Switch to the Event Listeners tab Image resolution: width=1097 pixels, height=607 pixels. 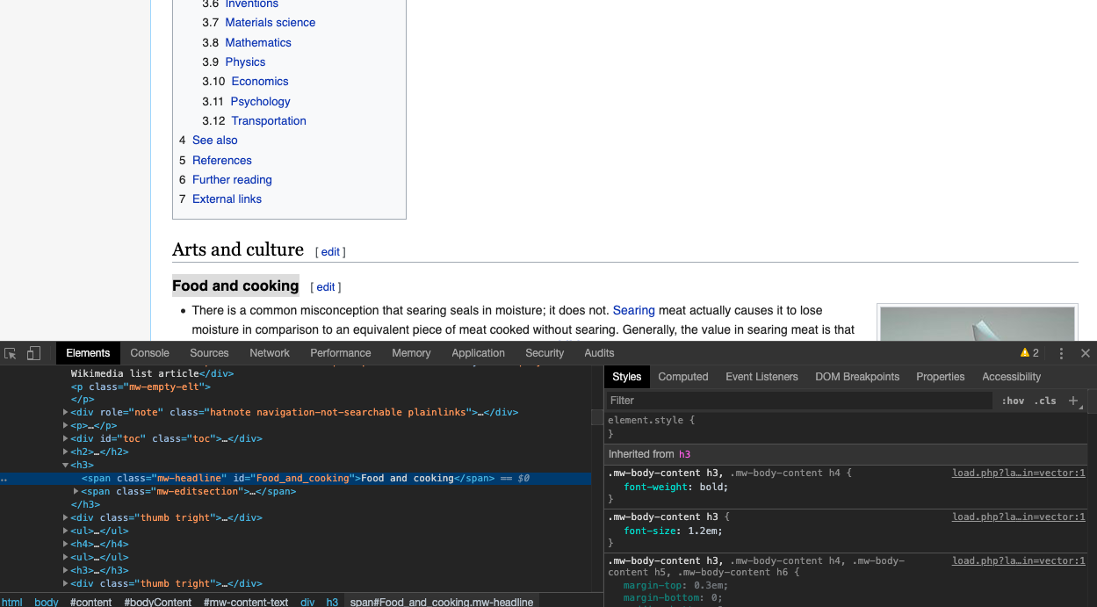click(761, 376)
